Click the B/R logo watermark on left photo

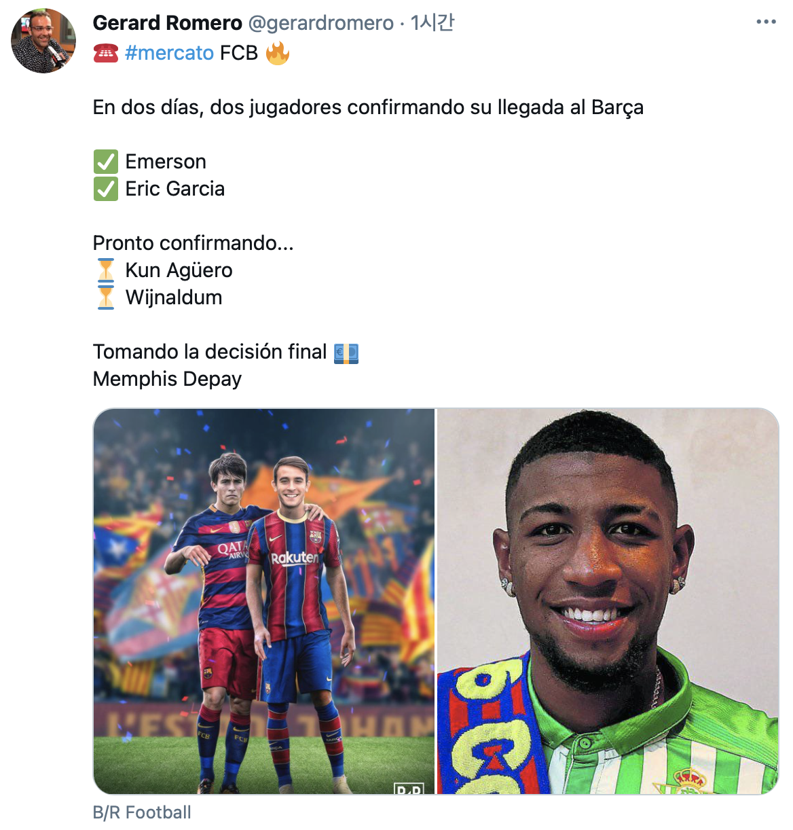pyautogui.click(x=409, y=789)
